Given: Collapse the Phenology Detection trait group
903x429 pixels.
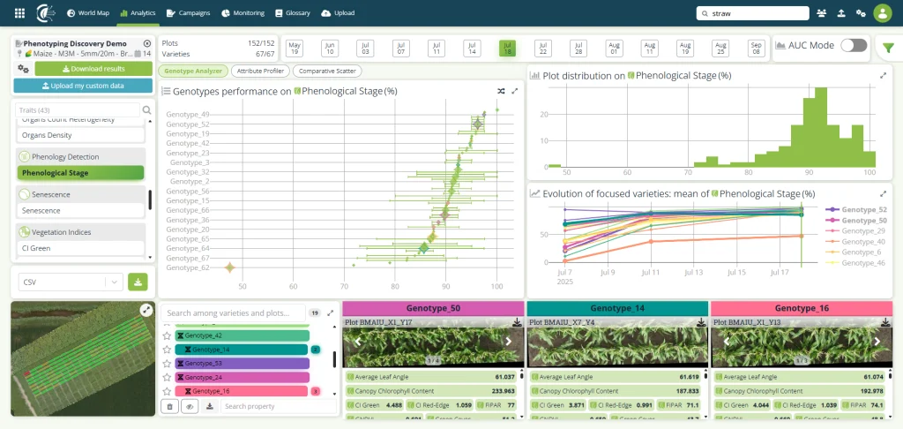Looking at the screenshot, I should pyautogui.click(x=80, y=157).
